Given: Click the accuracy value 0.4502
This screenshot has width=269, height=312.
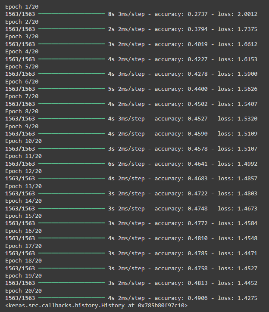Looking at the screenshot, I should [197, 104].
